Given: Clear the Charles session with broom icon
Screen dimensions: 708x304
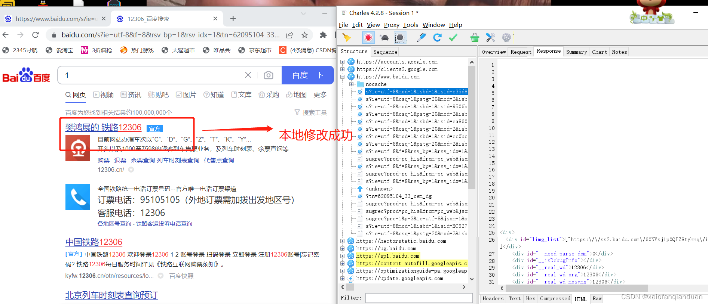Looking at the screenshot, I should coord(347,37).
